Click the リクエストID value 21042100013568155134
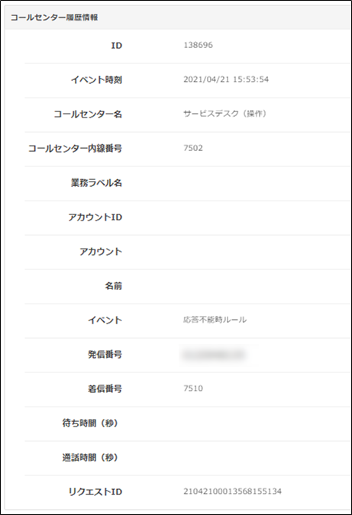352x515 pixels. point(232,491)
